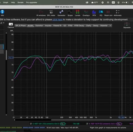This screenshot has width=133, height=132.
Task: Open the Pro upgrades menu
Action: click(x=32, y=3)
